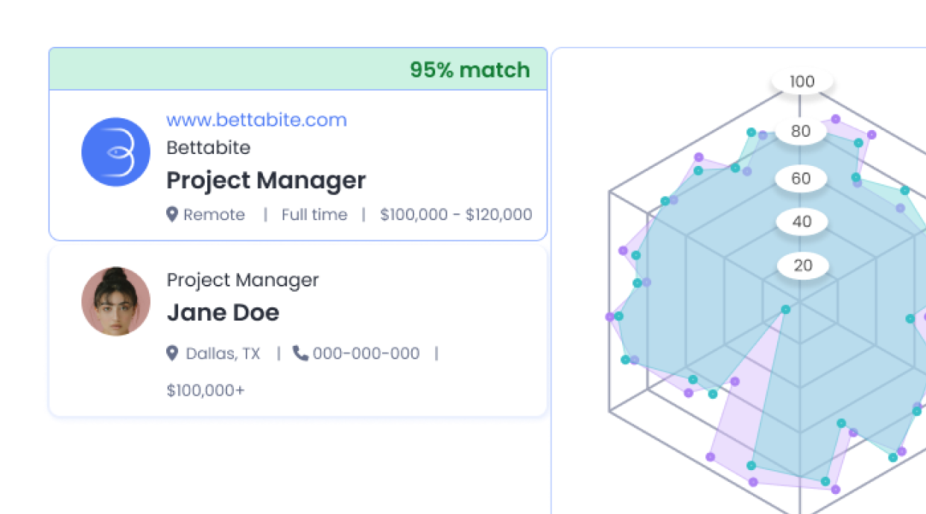The image size is (926, 514).
Task: Click the $100,000 - $120,000 salary range
Action: (456, 214)
